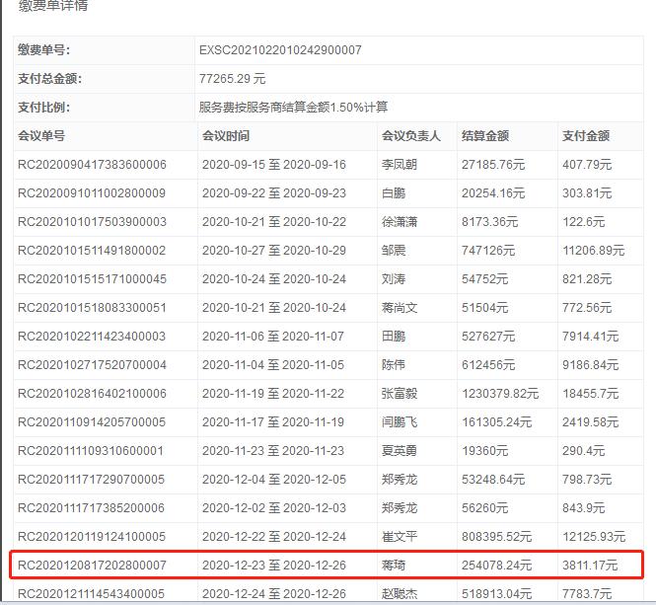Screen dimensions: 656x605
Task: Click payment amount 3811.17元
Action: (590, 566)
